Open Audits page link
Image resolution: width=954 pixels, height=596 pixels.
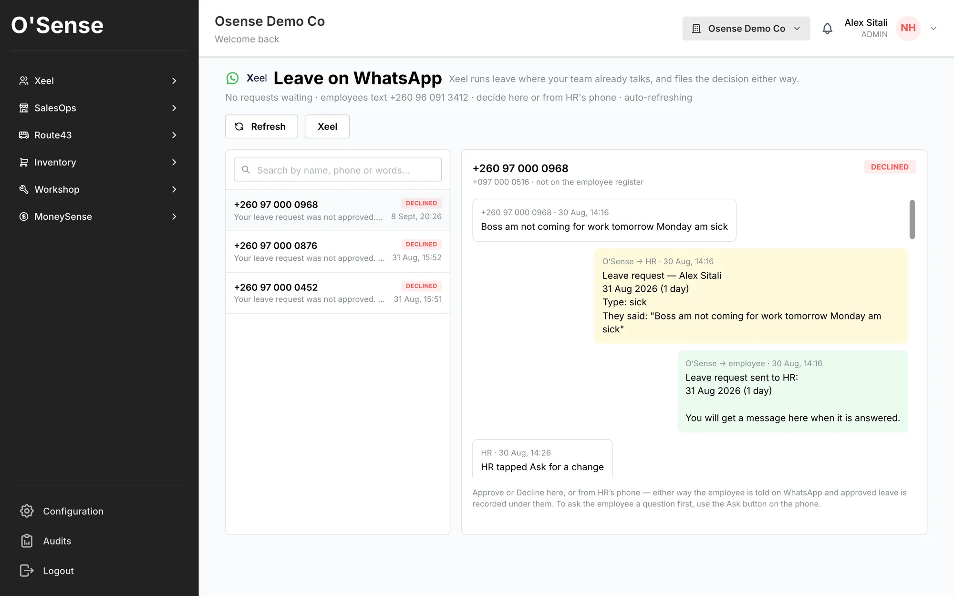(57, 541)
